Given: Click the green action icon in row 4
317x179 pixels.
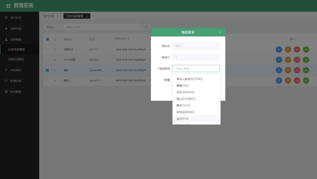Looking at the screenshot, I should tap(306, 81).
